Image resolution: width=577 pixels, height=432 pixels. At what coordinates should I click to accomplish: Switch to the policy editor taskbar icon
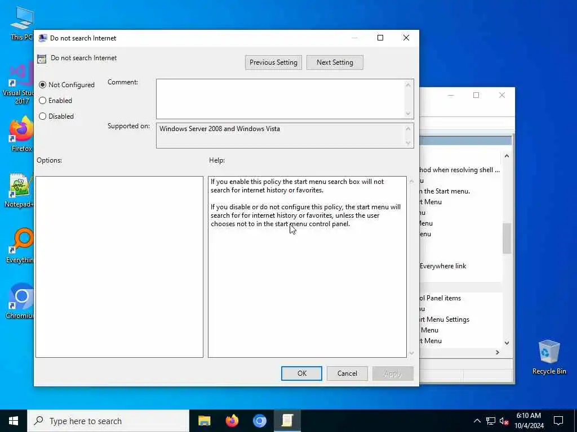[287, 421]
